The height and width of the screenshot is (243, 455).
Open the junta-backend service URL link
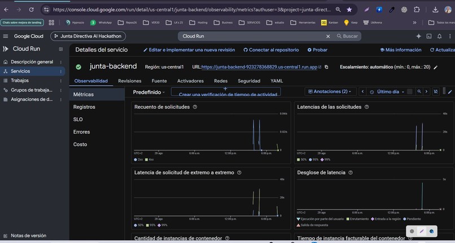coord(260,67)
